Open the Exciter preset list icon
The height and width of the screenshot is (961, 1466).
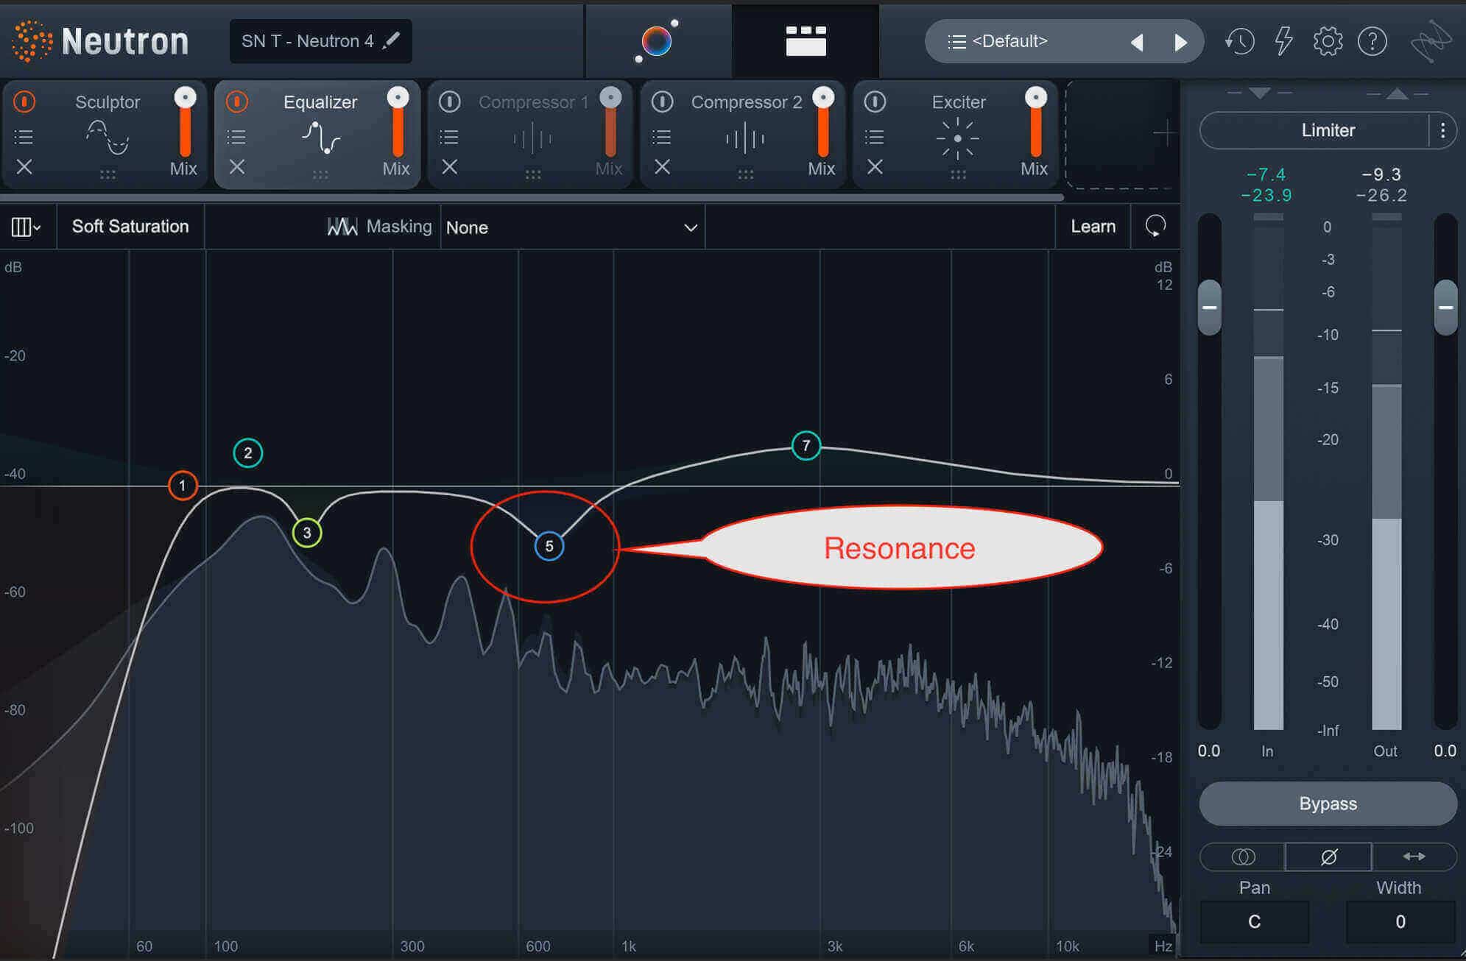(x=874, y=136)
